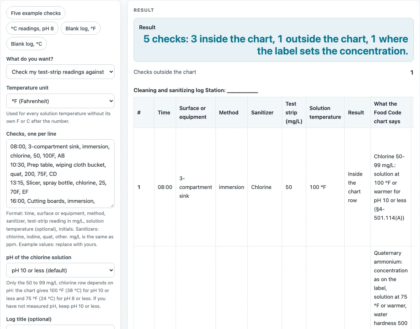Click the Log title input field

pos(60,327)
